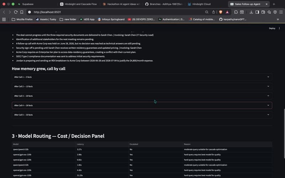Click the Streamlit Deploy button
Viewport: 285px width, 178px height.
pos(272,28)
